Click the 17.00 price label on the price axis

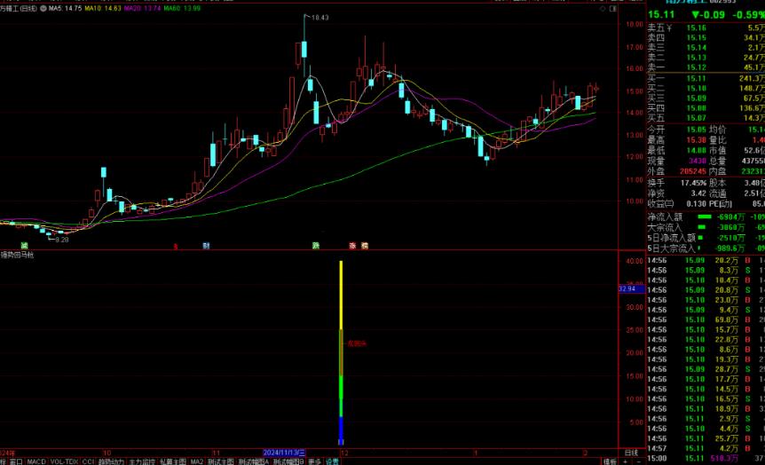click(635, 47)
